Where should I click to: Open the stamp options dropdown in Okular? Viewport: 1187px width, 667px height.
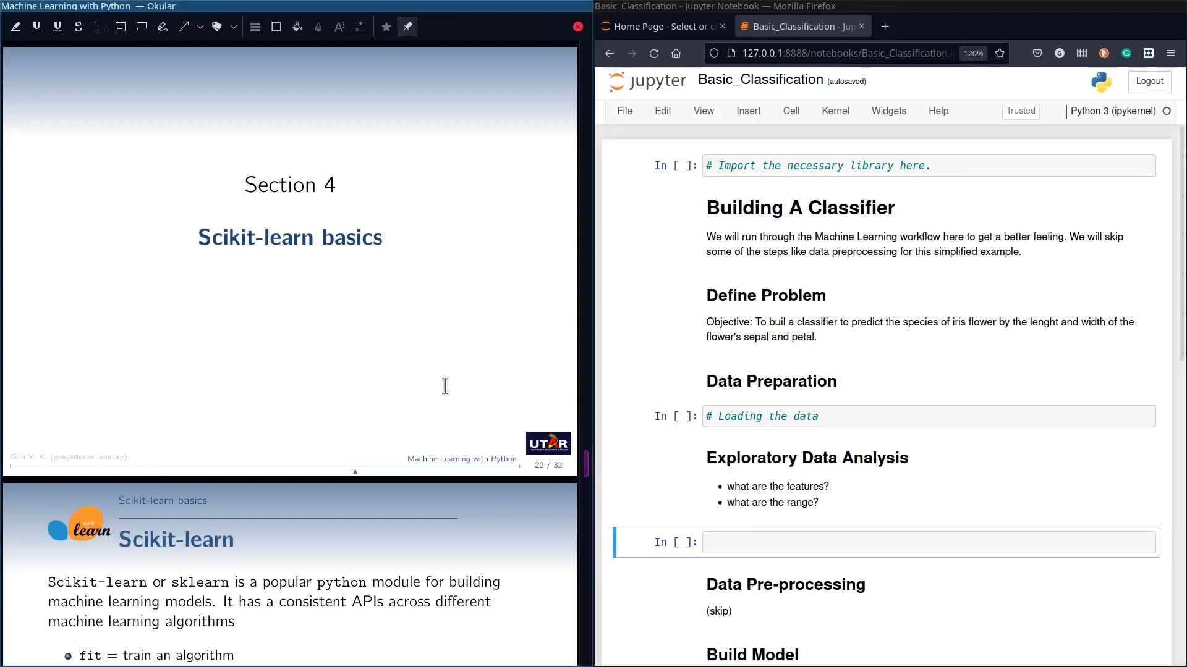pos(234,27)
